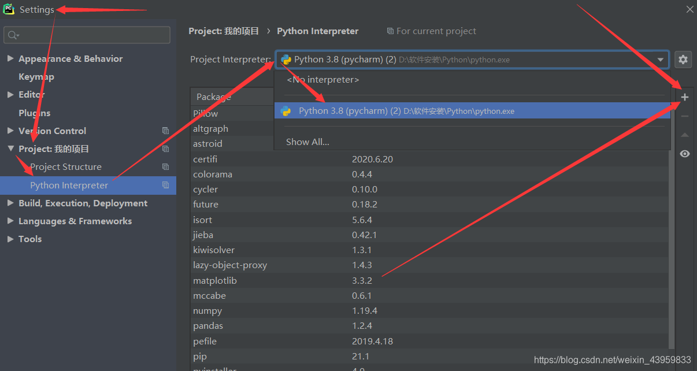Select the colorama package row
Screen dimensions: 697x371
[x=429, y=175]
